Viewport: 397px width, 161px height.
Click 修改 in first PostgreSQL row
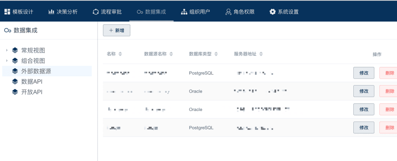(x=364, y=73)
